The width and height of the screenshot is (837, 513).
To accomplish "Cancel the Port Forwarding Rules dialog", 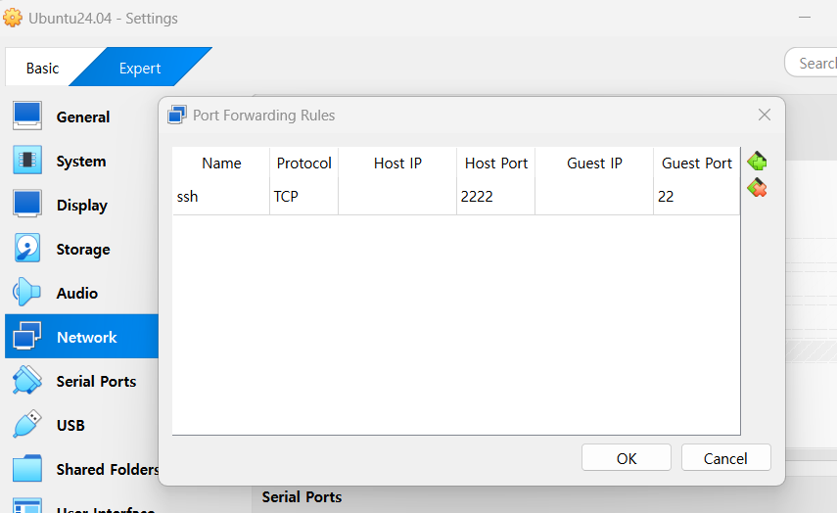I will (726, 458).
